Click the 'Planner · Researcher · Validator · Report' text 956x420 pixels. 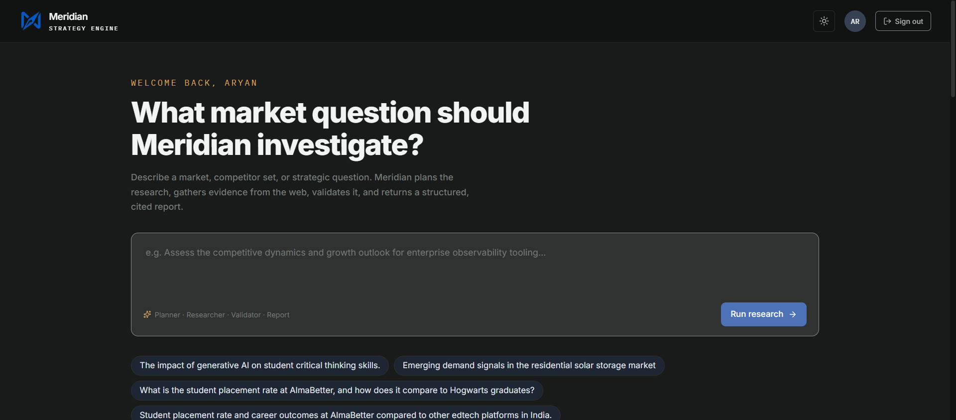tap(222, 315)
